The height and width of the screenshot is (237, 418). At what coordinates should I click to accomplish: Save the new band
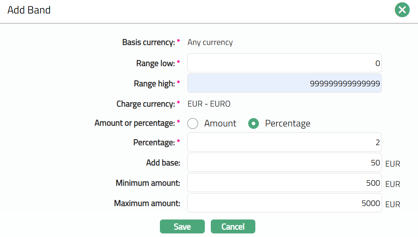pyautogui.click(x=182, y=227)
